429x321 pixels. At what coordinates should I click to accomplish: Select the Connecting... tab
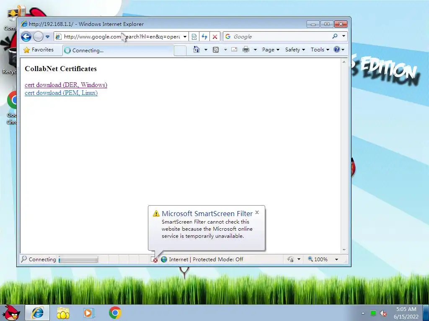[118, 51]
